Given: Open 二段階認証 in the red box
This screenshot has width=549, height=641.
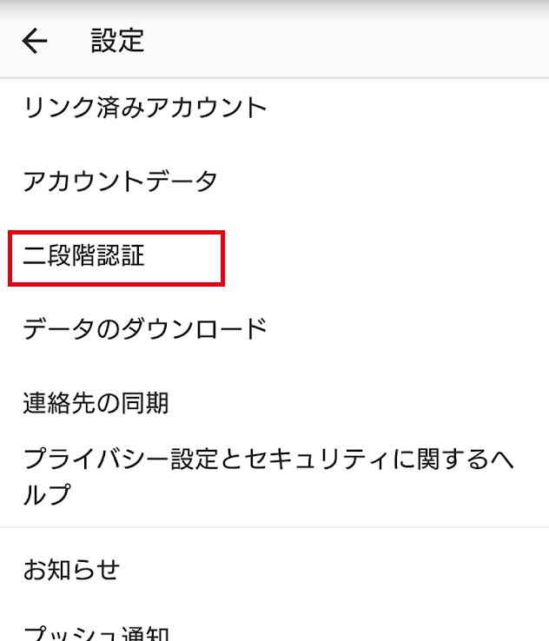Looking at the screenshot, I should 84,257.
